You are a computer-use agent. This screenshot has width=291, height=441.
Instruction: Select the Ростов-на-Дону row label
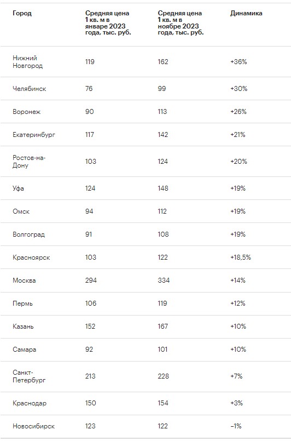click(x=29, y=162)
